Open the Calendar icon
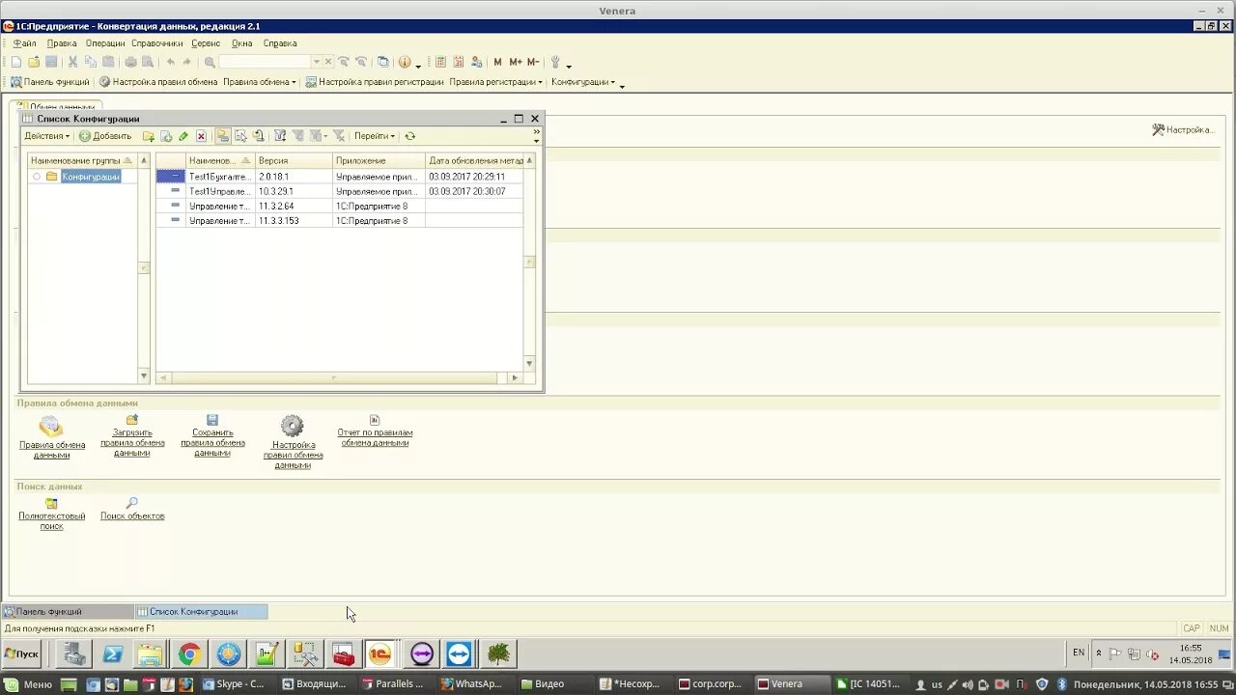The image size is (1236, 695). point(458,62)
